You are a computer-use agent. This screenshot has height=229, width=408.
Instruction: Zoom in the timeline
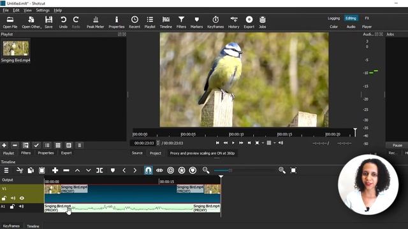point(282,170)
